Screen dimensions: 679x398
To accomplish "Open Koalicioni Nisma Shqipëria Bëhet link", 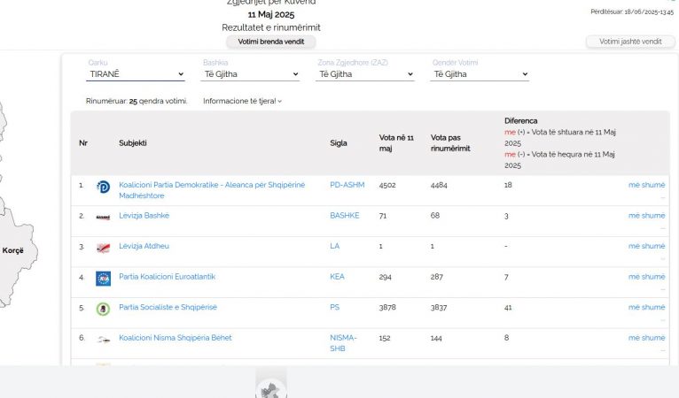I will coord(176,338).
